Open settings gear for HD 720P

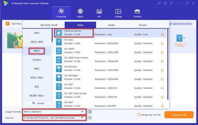pyautogui.click(x=162, y=88)
